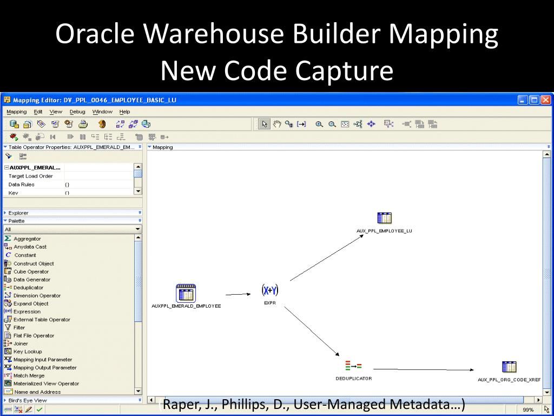The height and width of the screenshot is (416, 554).
Task: Expand the Bird's Eye View panel
Action: tap(5, 400)
